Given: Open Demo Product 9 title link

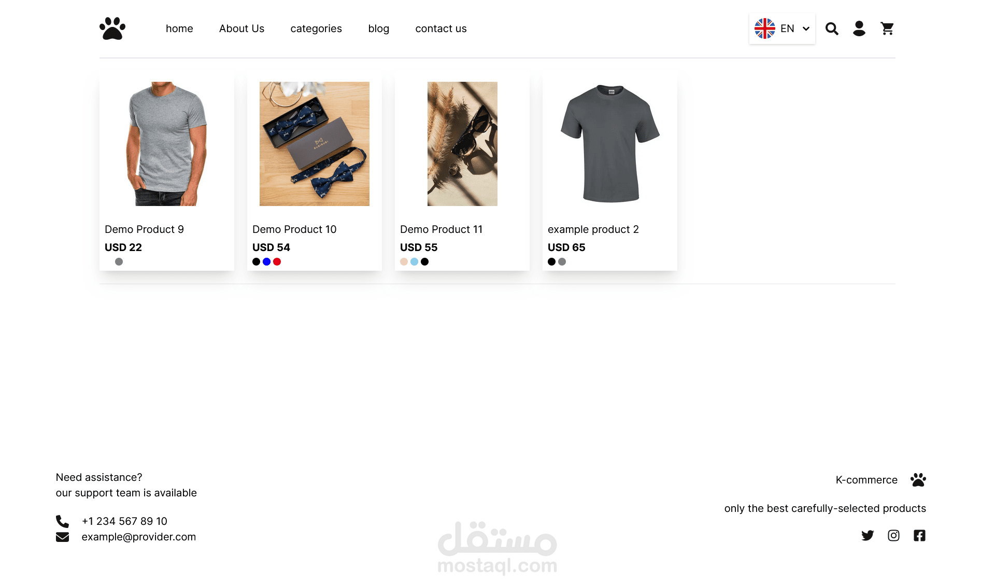Looking at the screenshot, I should pos(144,229).
